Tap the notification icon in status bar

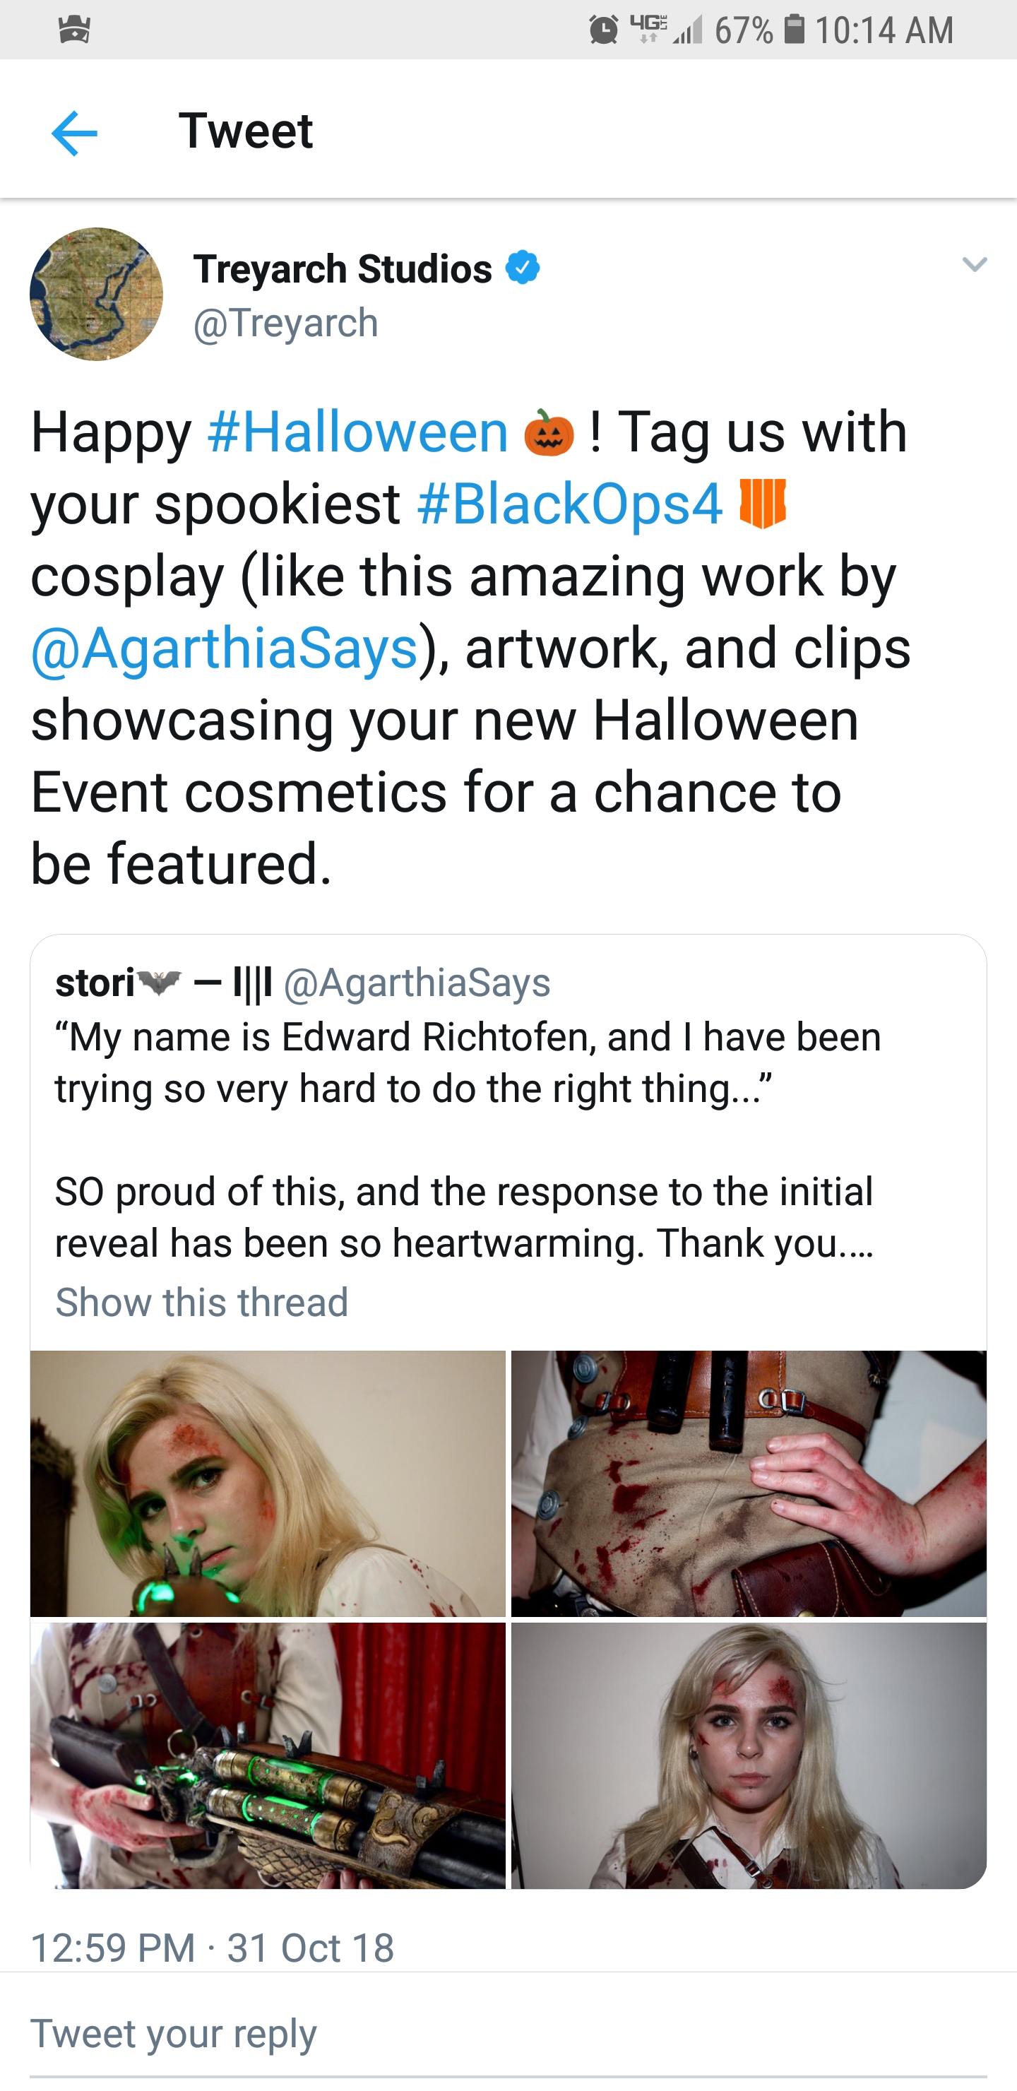coord(74,31)
